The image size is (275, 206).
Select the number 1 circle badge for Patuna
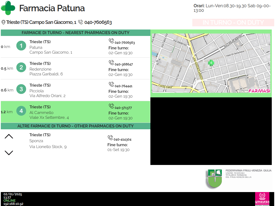coord(21,46)
